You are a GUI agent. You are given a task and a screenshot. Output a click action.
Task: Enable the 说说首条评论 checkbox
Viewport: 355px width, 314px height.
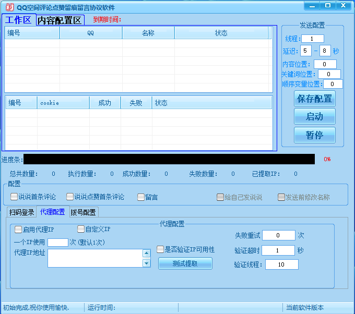click(14, 197)
